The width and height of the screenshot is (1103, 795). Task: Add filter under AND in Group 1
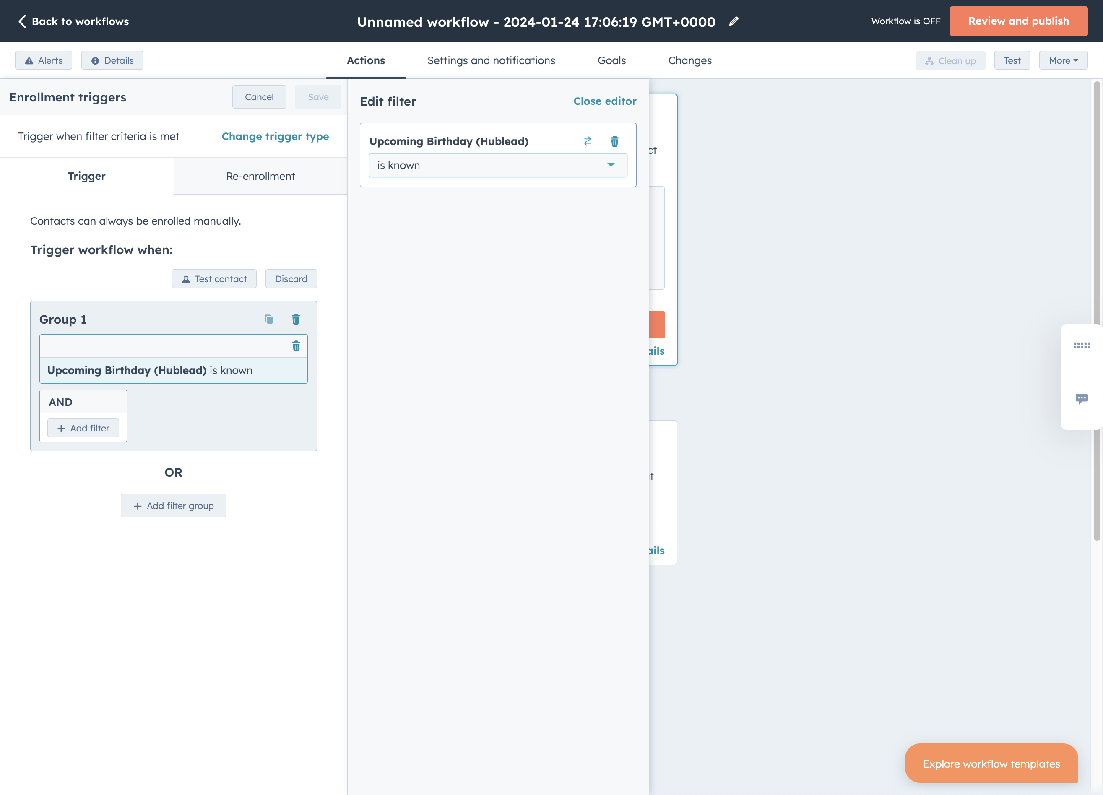point(83,428)
